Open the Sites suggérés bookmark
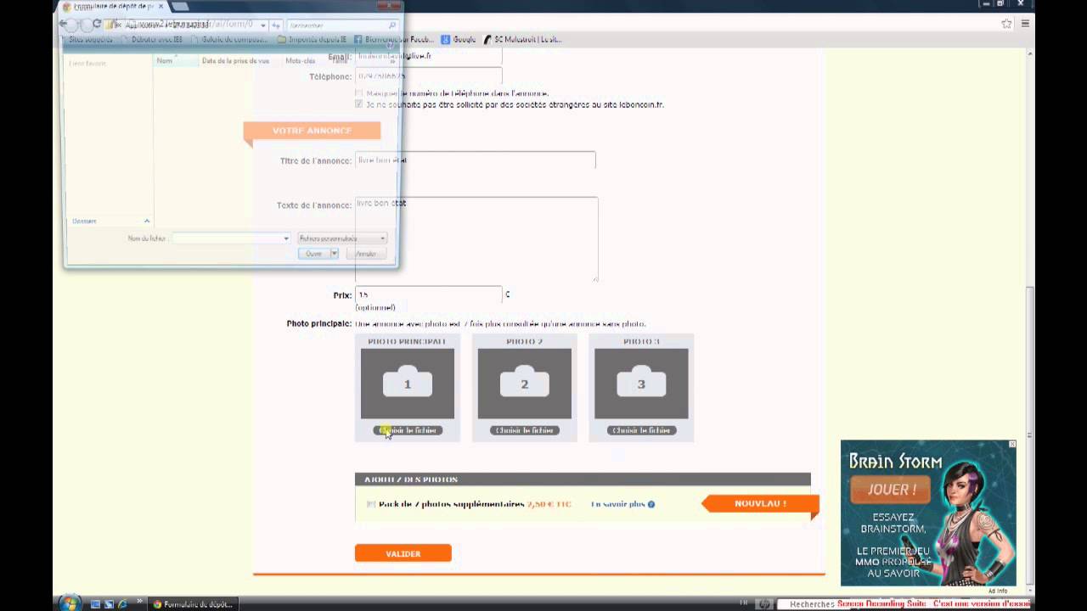1087x611 pixels. 89,39
